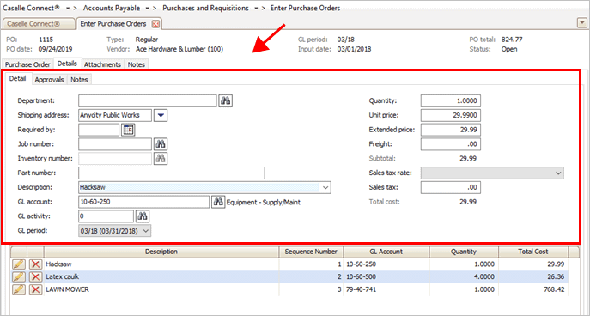The width and height of the screenshot is (590, 316).
Task: Click the GL activity field
Action: (x=106, y=216)
